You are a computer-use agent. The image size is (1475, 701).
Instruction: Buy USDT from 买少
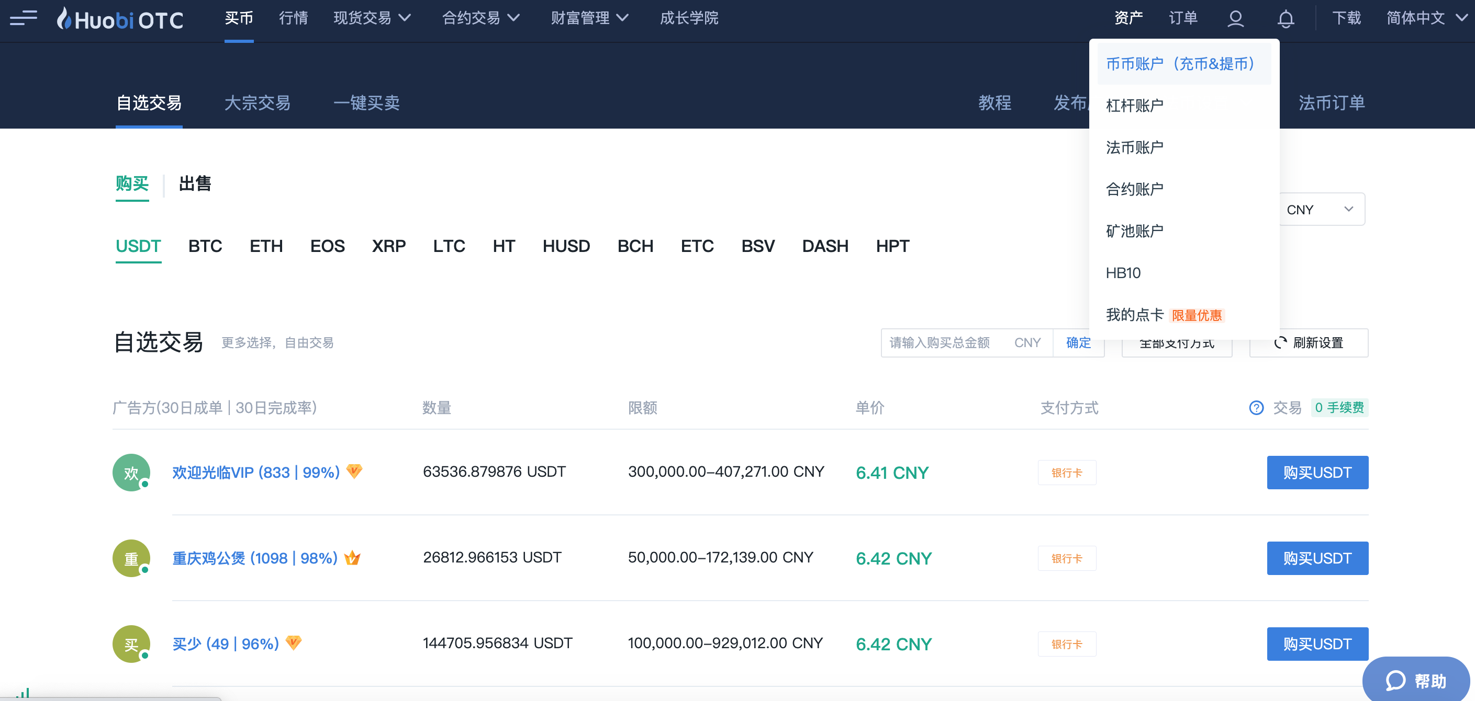[x=1317, y=644]
